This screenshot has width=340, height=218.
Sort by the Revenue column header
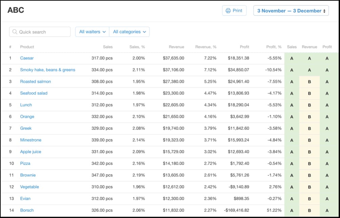pos(176,47)
